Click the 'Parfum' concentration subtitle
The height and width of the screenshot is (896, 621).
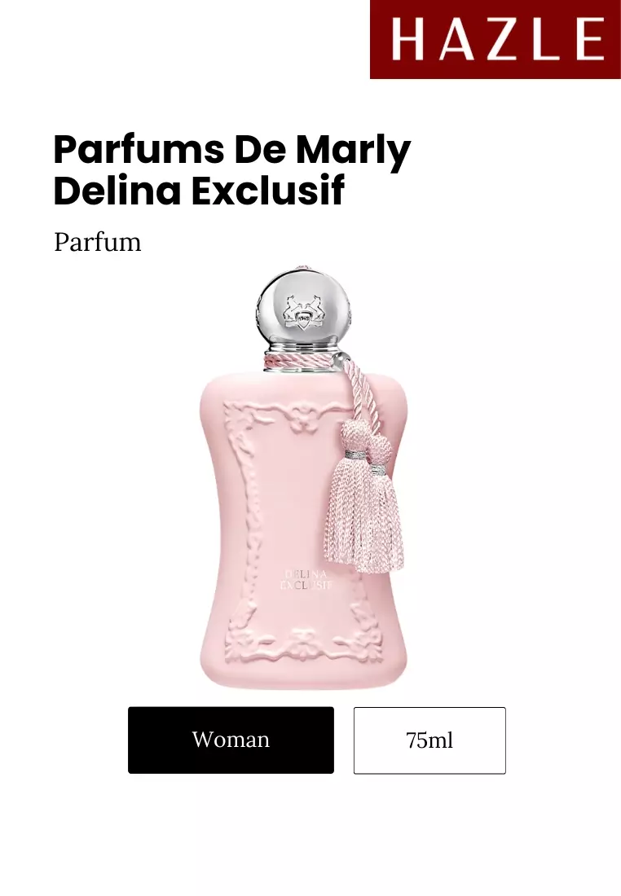(x=97, y=242)
